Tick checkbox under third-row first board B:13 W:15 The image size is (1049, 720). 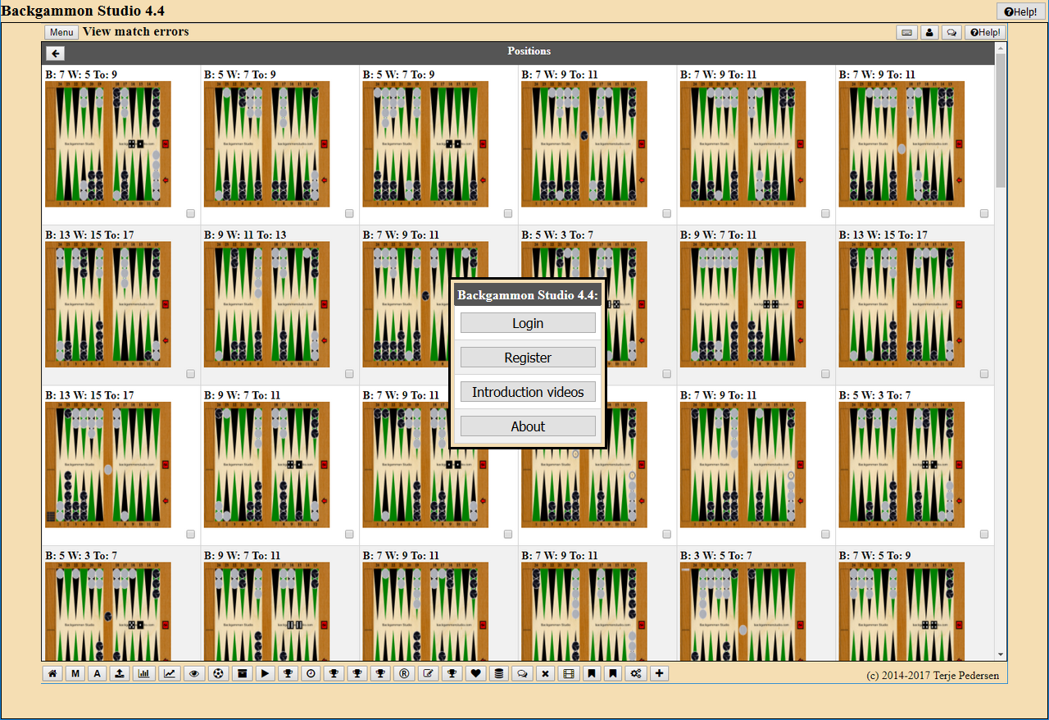(x=191, y=534)
